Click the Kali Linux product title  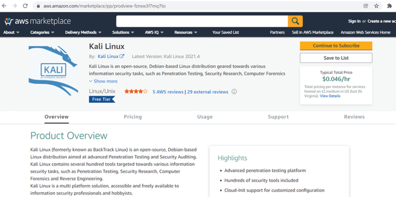click(x=107, y=46)
